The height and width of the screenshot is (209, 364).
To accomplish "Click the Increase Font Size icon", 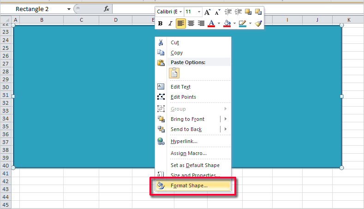I will point(208,12).
